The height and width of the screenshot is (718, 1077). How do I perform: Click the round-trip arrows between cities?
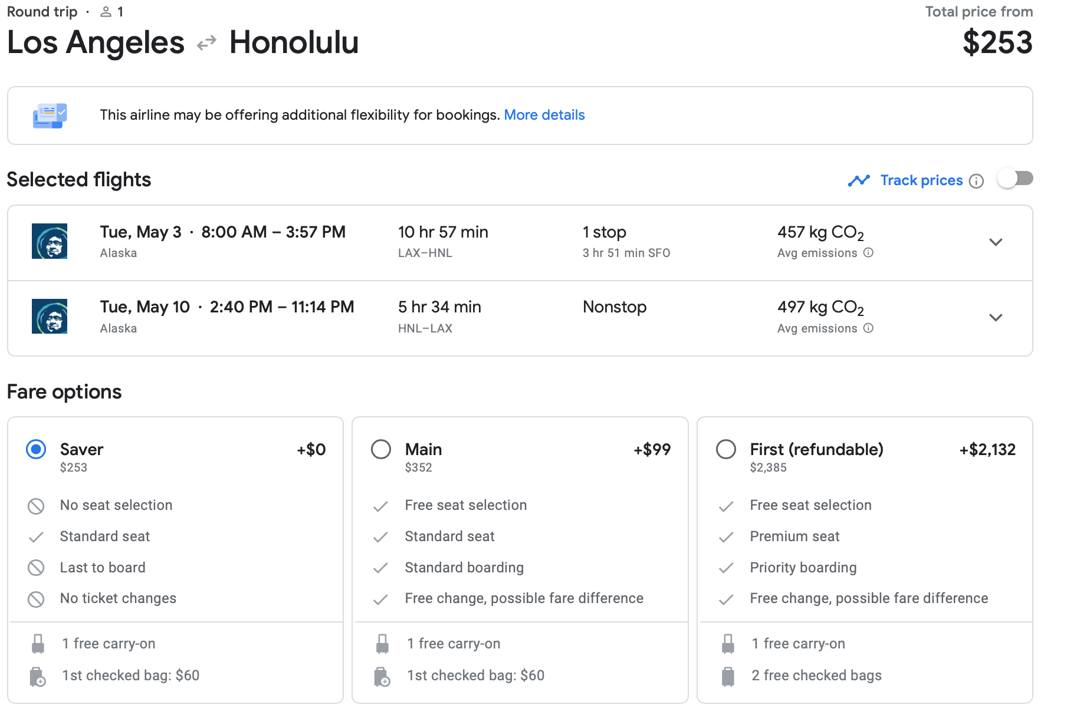(x=206, y=43)
